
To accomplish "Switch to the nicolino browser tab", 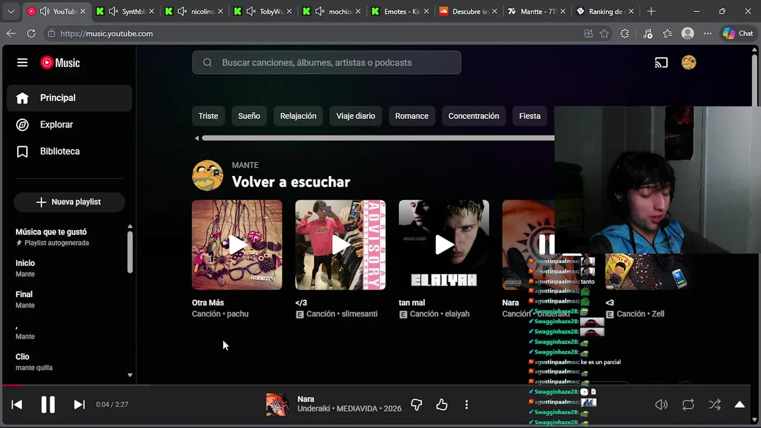I will [x=194, y=11].
